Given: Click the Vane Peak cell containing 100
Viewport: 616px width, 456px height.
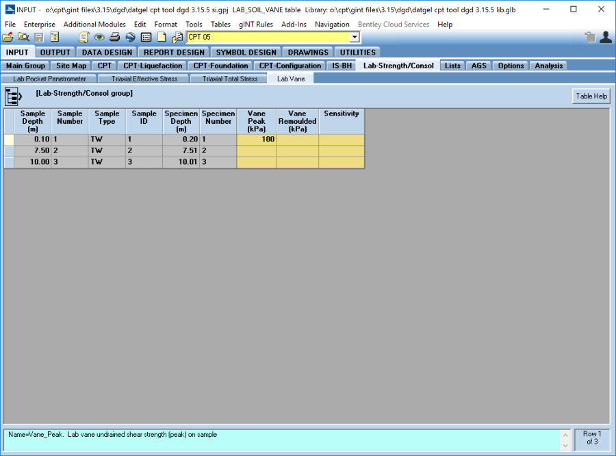Looking at the screenshot, I should point(257,139).
